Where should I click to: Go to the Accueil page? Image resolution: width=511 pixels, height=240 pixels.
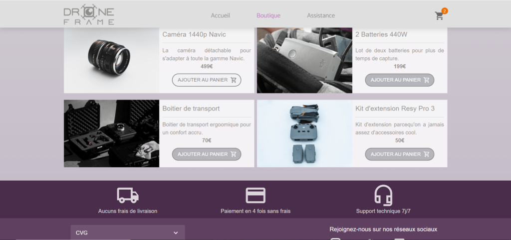point(220,15)
